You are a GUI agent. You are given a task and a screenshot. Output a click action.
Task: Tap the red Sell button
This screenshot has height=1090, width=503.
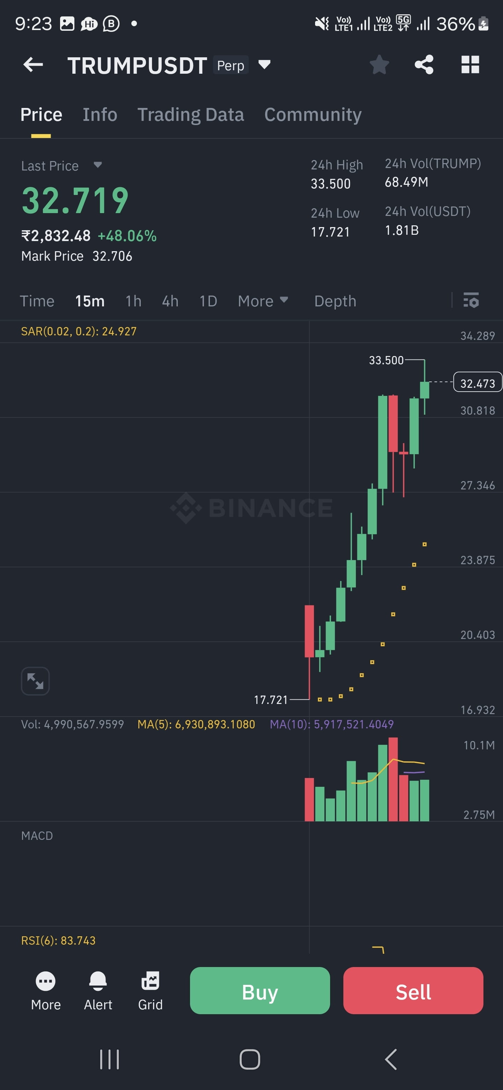(413, 990)
